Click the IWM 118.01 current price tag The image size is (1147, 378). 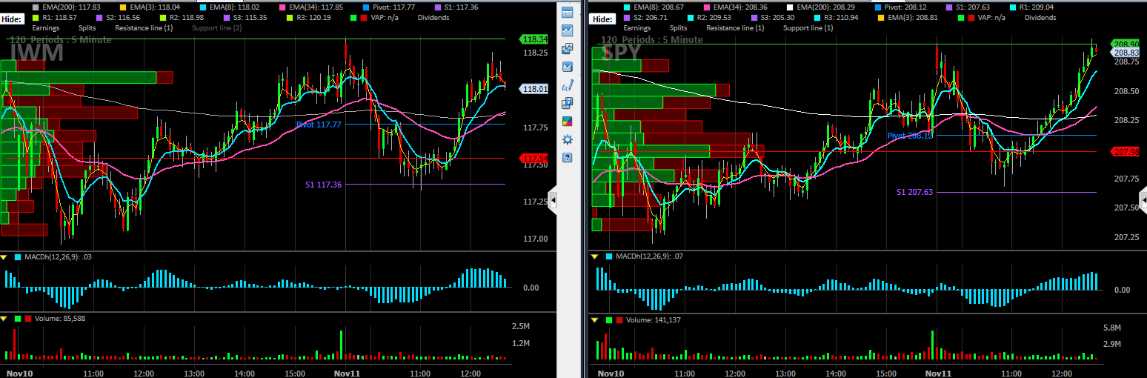[x=533, y=89]
